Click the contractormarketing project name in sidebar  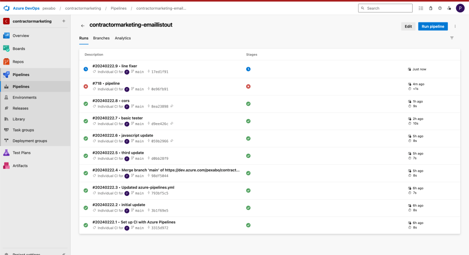pos(32,21)
